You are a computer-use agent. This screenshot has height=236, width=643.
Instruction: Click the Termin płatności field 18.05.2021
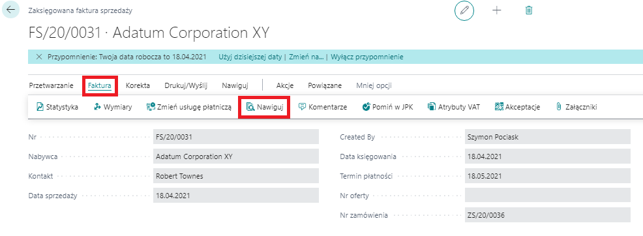pyautogui.click(x=547, y=176)
